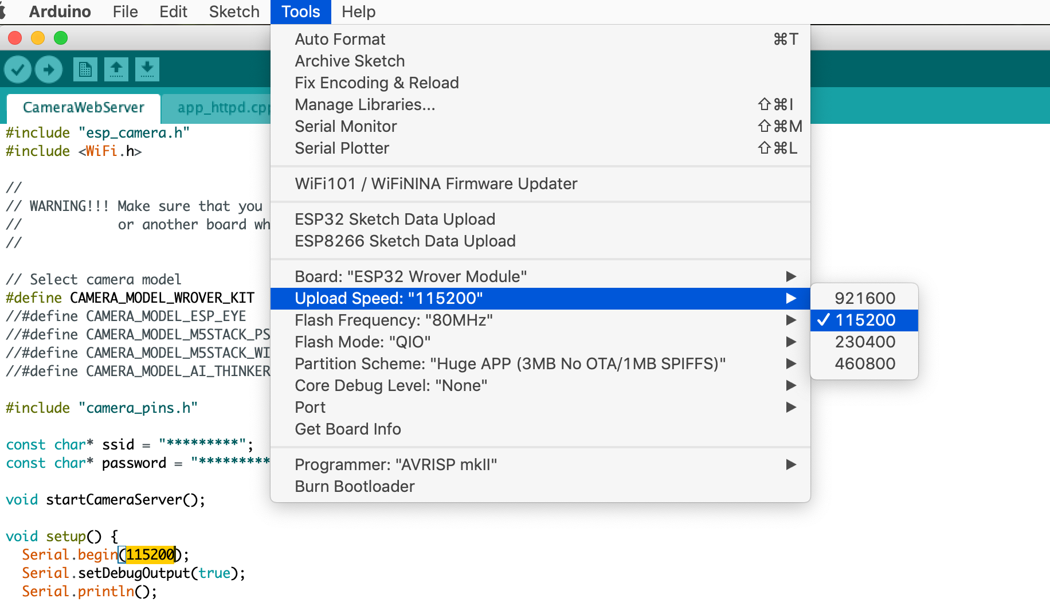Choose Fix Encoding & Reload
The image size is (1050, 610).
pyautogui.click(x=540, y=83)
